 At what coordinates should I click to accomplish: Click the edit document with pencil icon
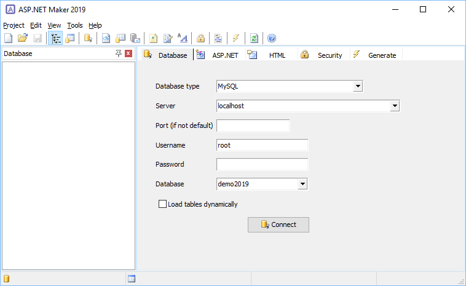tap(168, 38)
